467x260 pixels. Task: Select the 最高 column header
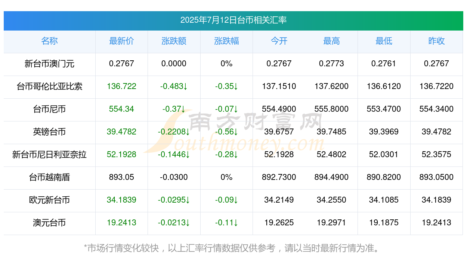(331, 41)
